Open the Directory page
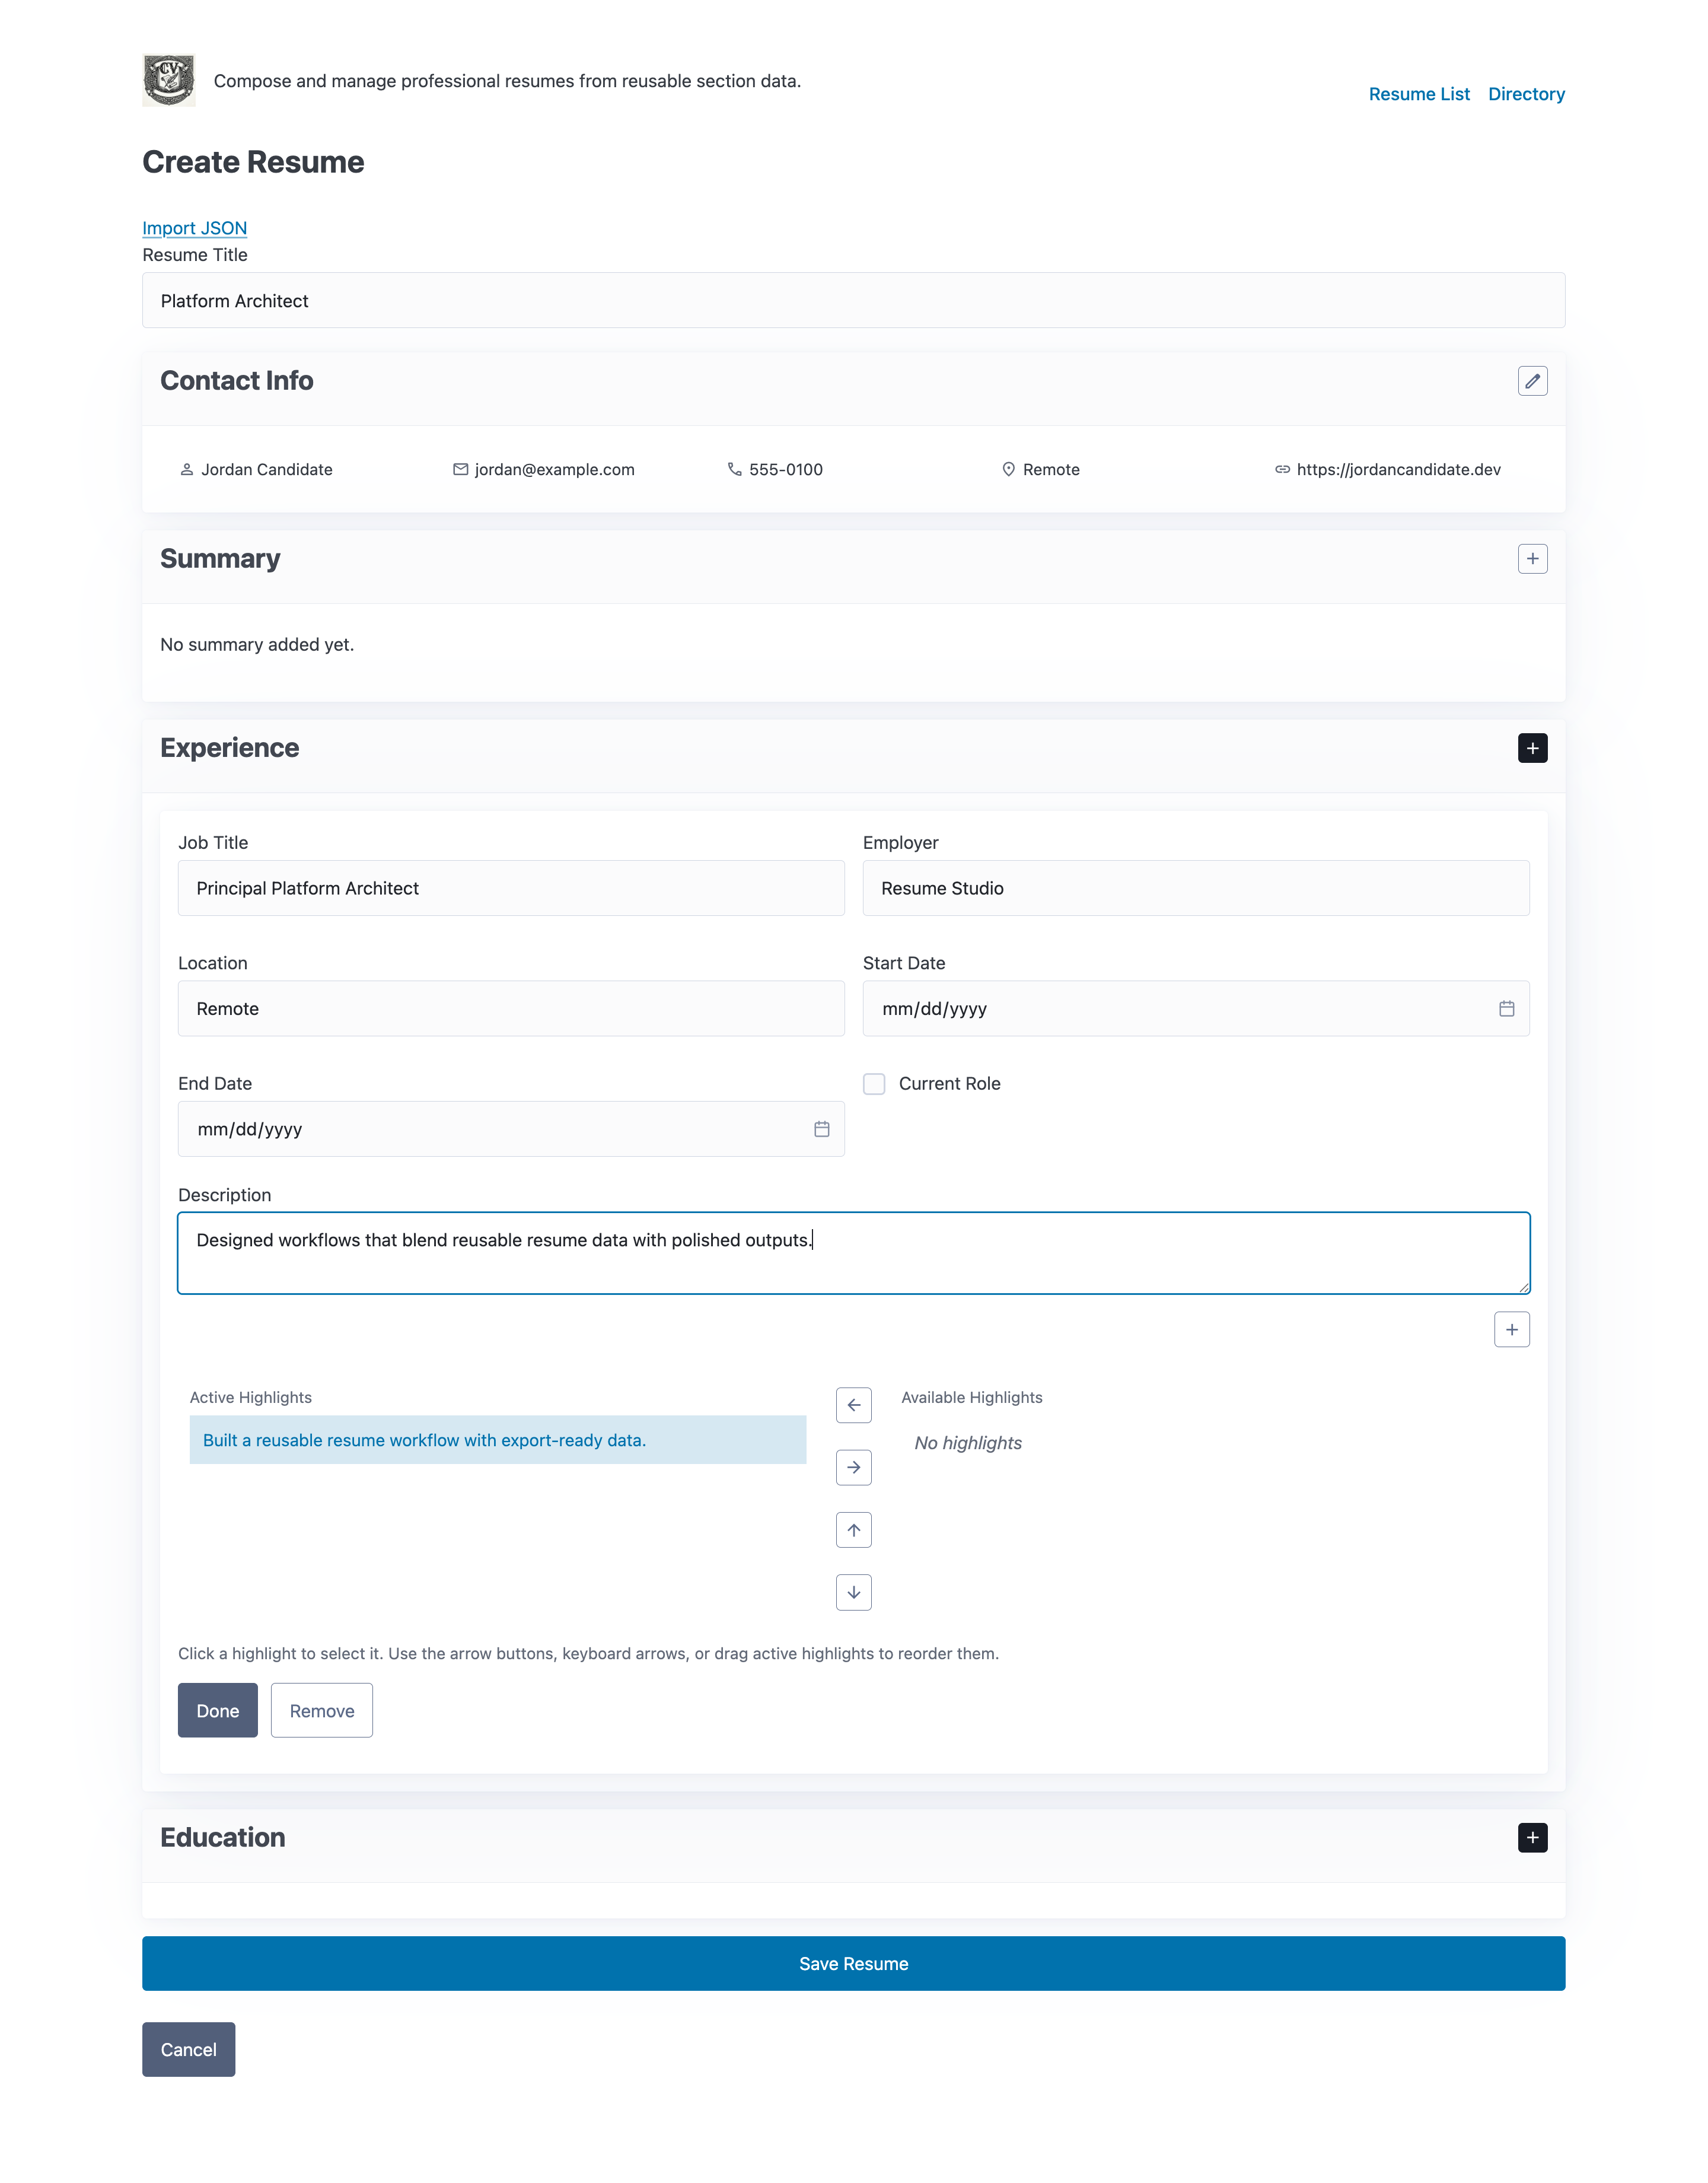1708x2183 pixels. (x=1525, y=94)
